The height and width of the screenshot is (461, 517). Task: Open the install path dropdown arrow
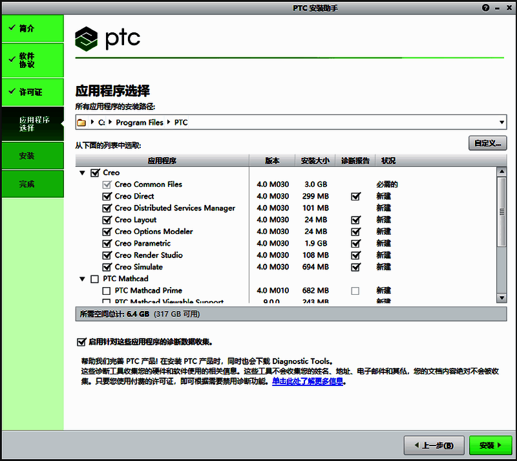(501, 122)
